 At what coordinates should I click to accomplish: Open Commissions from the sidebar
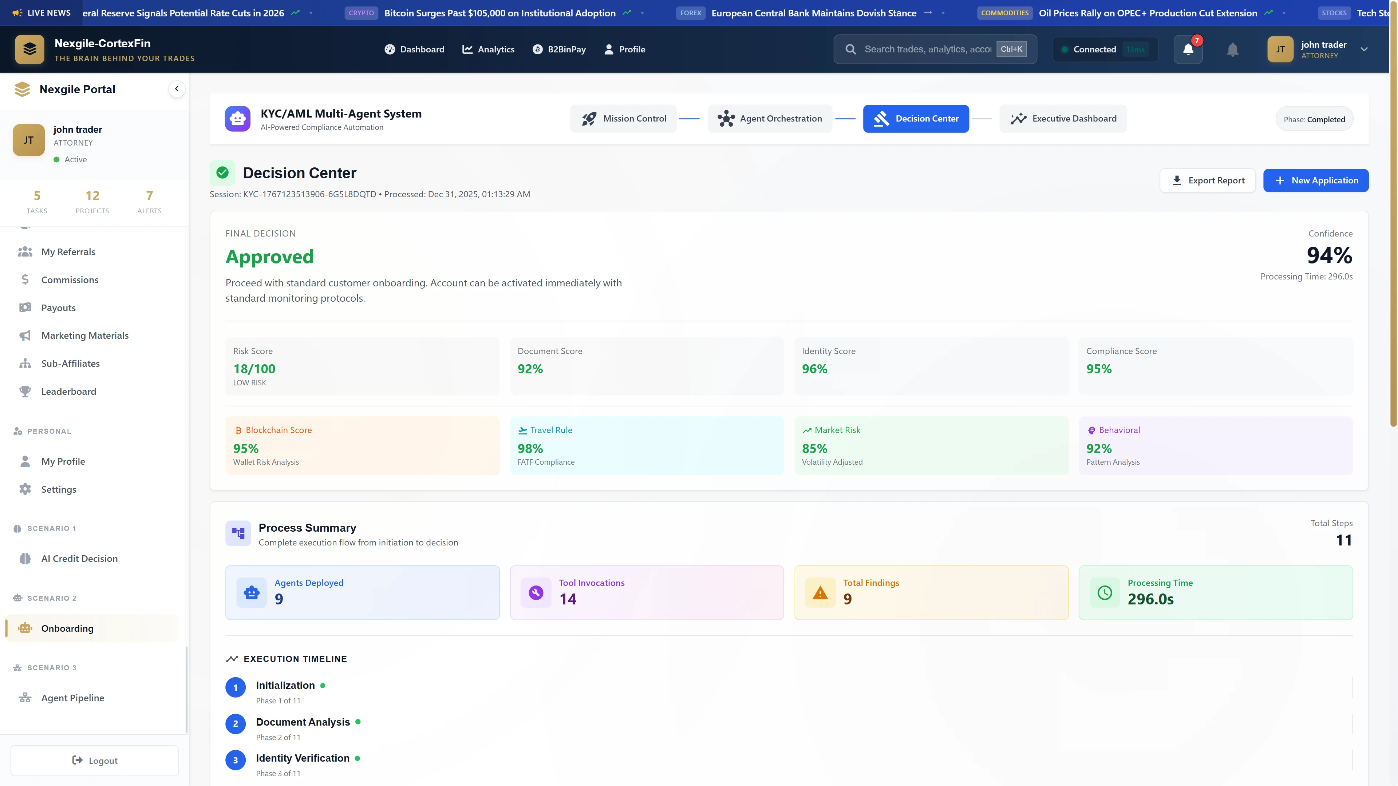[x=70, y=279]
